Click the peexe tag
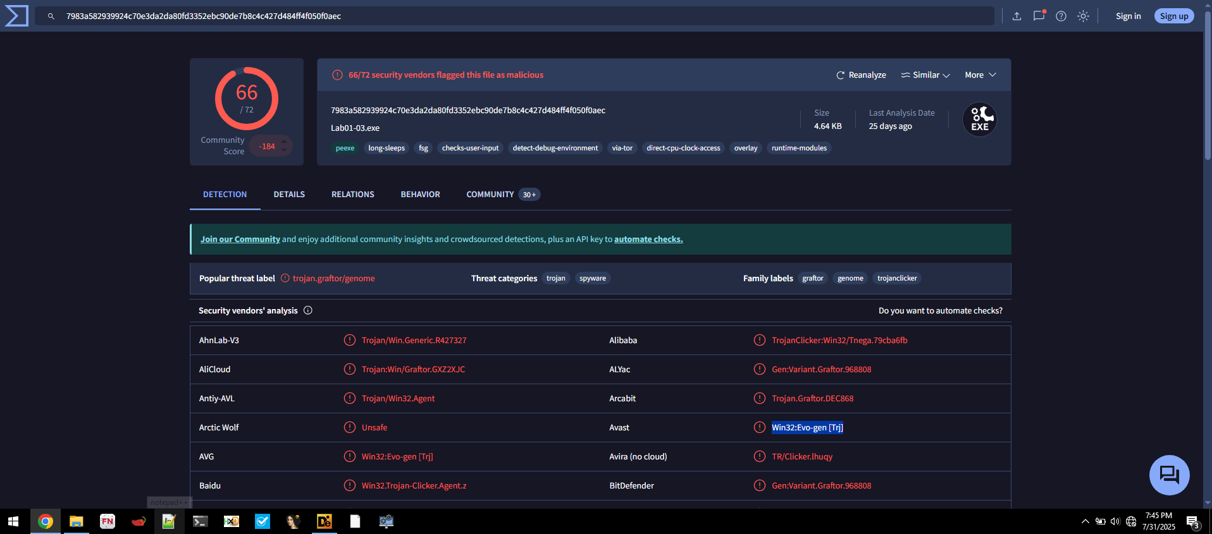This screenshot has height=534, width=1212. coord(345,149)
